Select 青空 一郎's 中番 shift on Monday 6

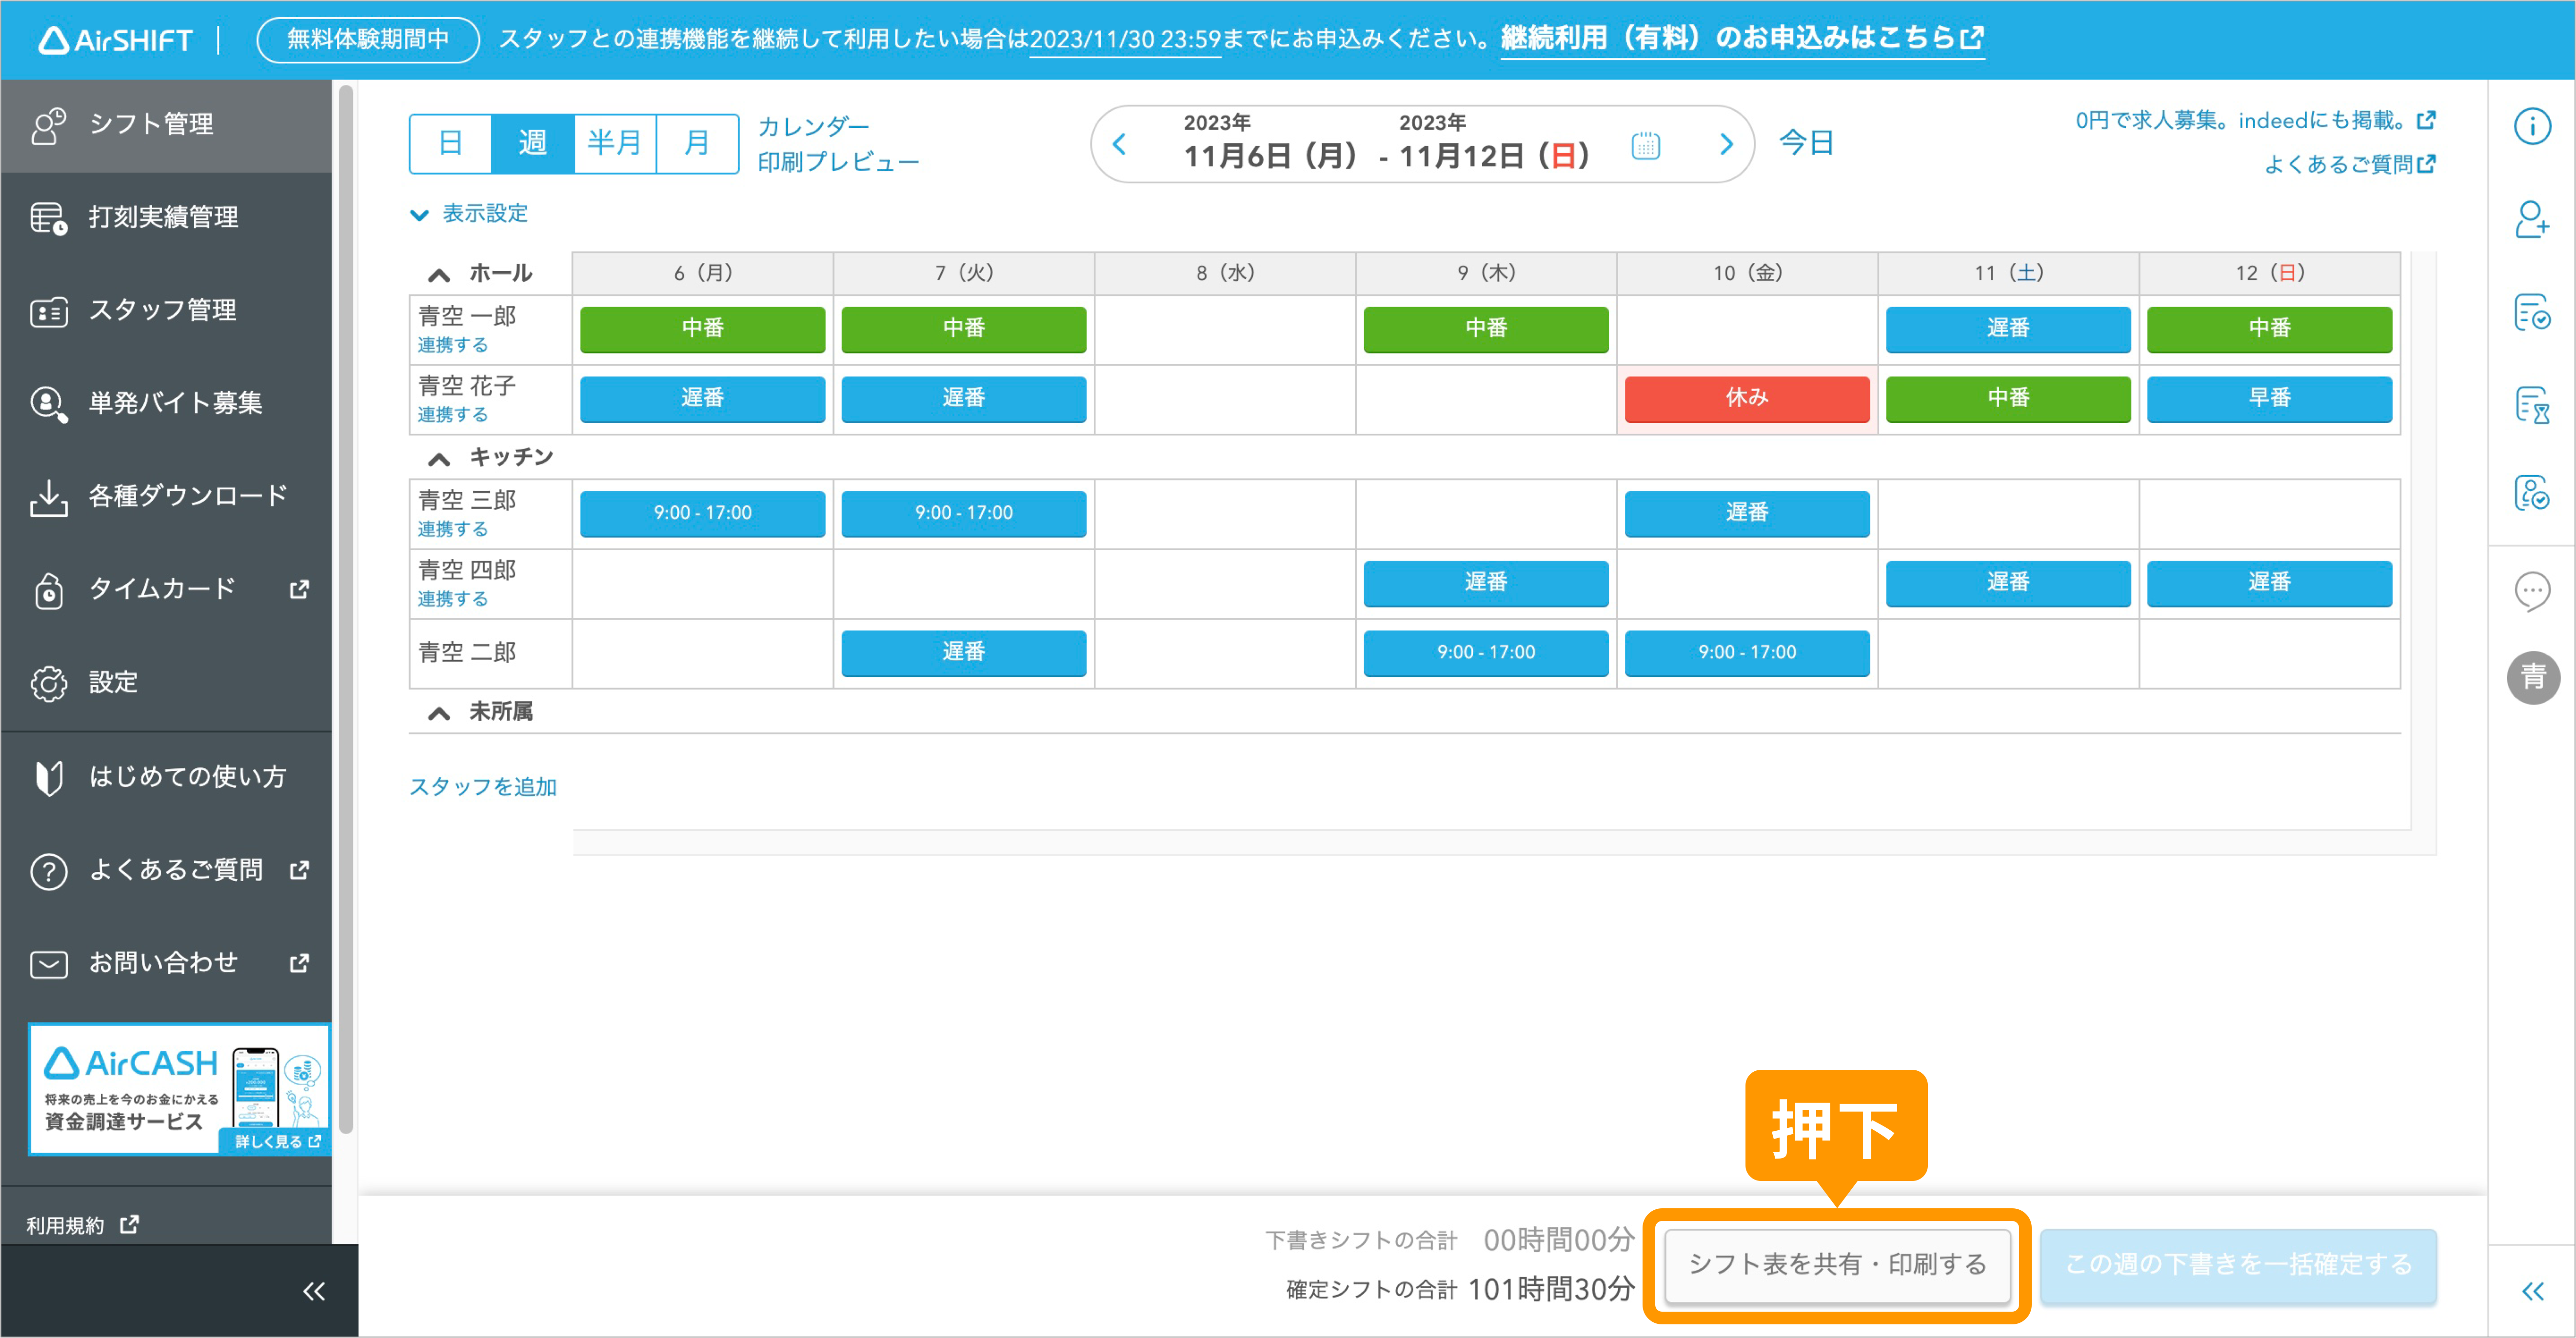702,329
